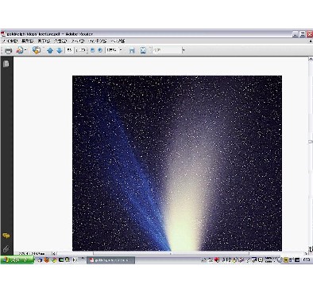Open the dropdown beside the PDF export icon
Viewport: 313px width, 293px height.
[x=25, y=50]
